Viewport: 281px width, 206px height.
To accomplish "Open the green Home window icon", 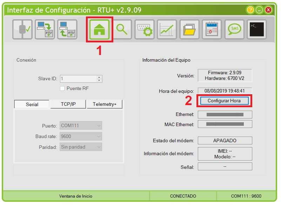I will pos(100,29).
